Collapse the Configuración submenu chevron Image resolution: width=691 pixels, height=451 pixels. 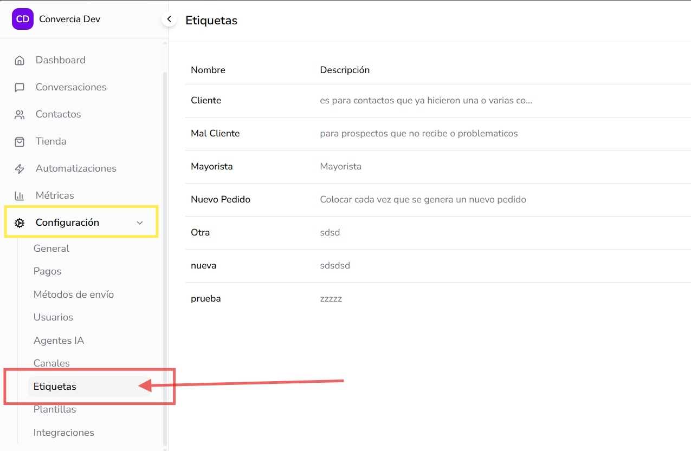coord(140,223)
